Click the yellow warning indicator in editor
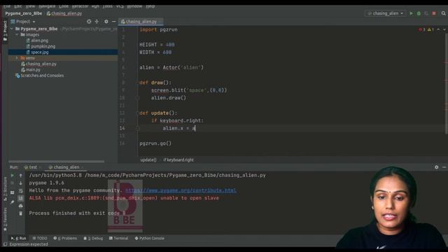The height and width of the screenshot is (252, 448). click(x=430, y=29)
